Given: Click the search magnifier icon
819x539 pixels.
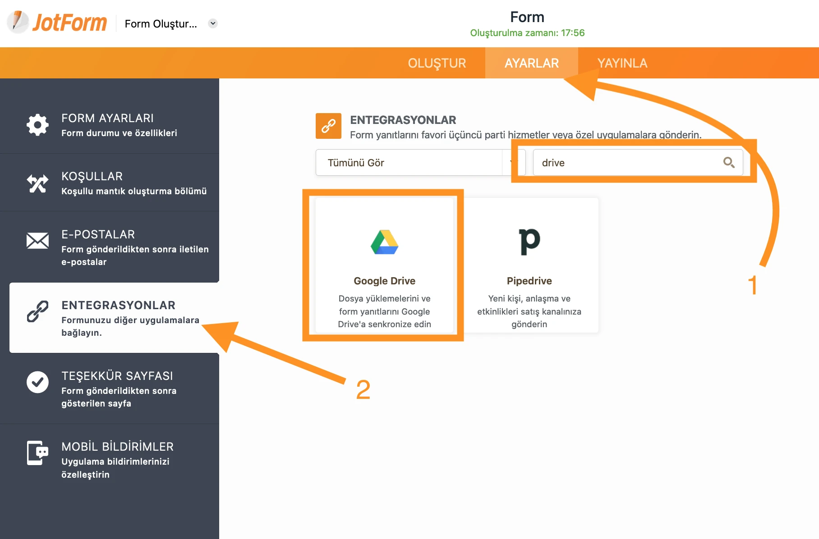Looking at the screenshot, I should pos(728,162).
